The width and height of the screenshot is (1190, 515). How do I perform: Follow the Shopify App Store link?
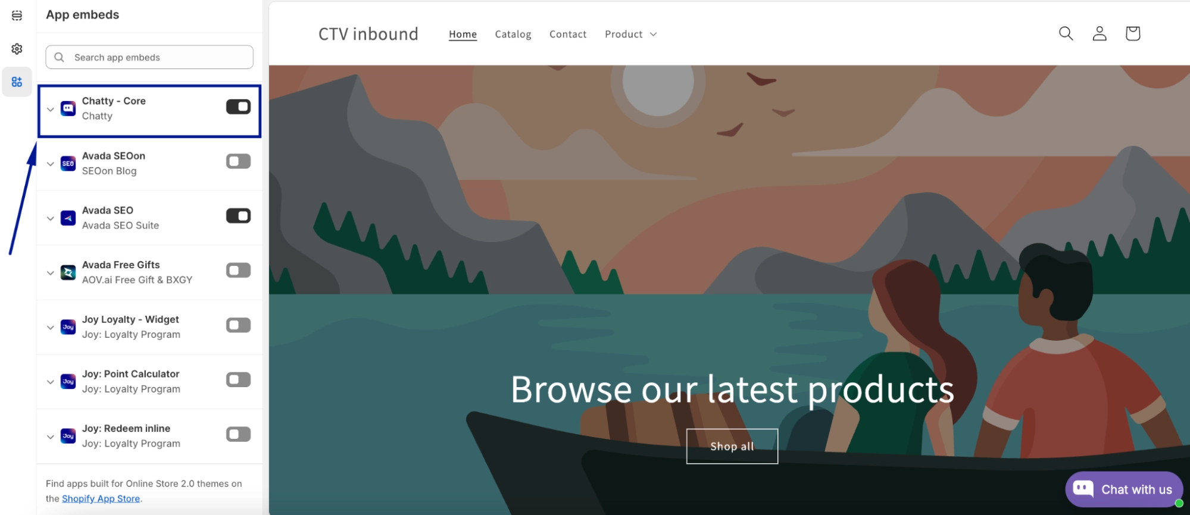click(x=101, y=499)
